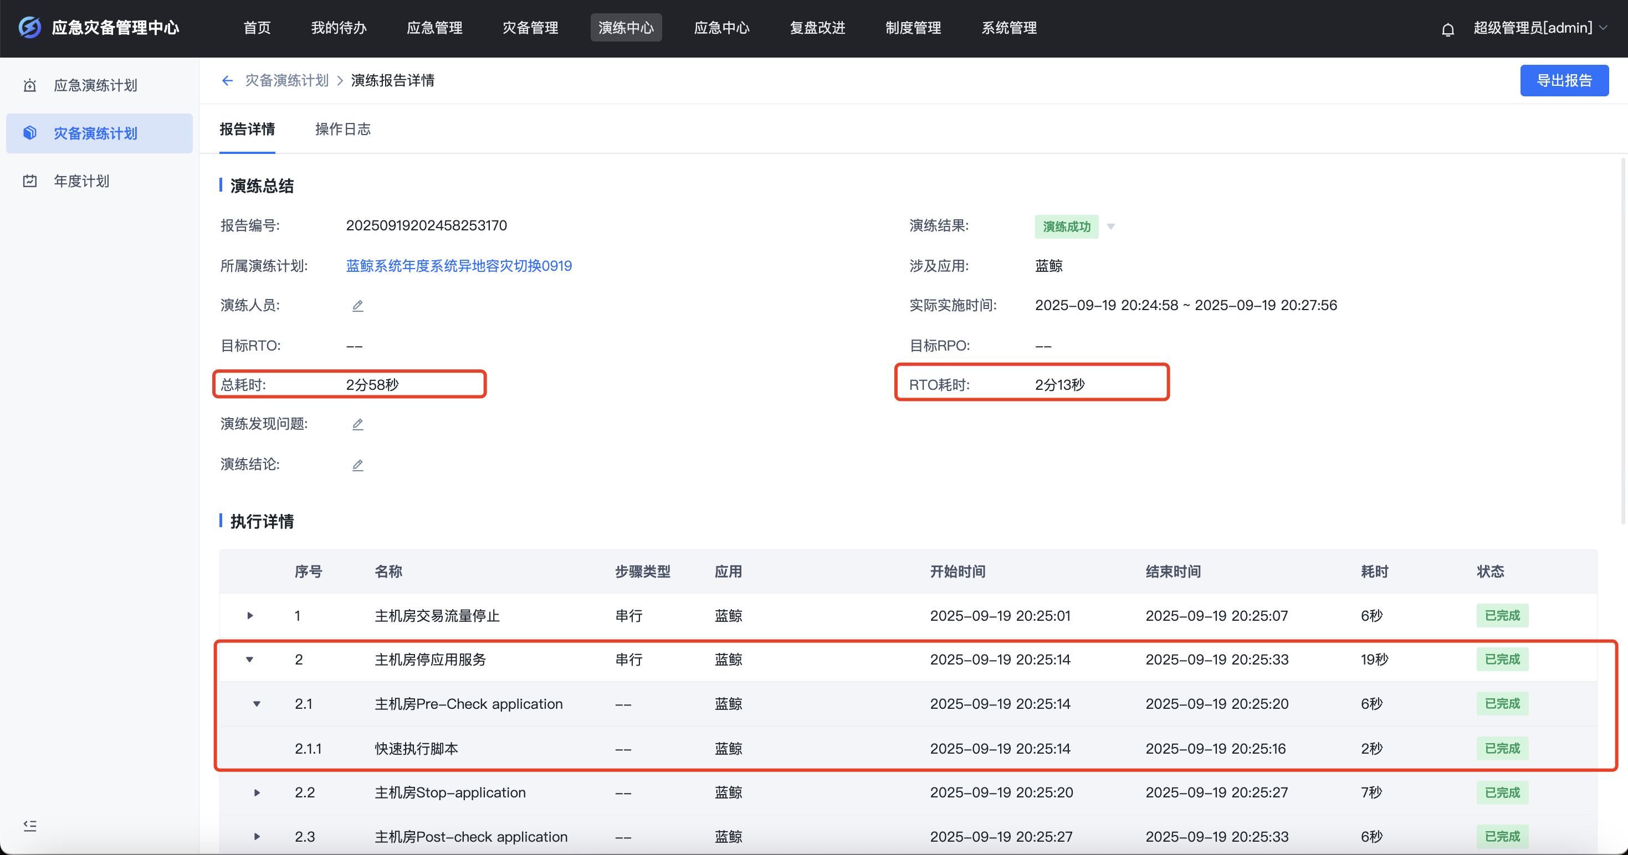Click the edit pencil next to 演练发现问题
The height and width of the screenshot is (855, 1628).
358,424
